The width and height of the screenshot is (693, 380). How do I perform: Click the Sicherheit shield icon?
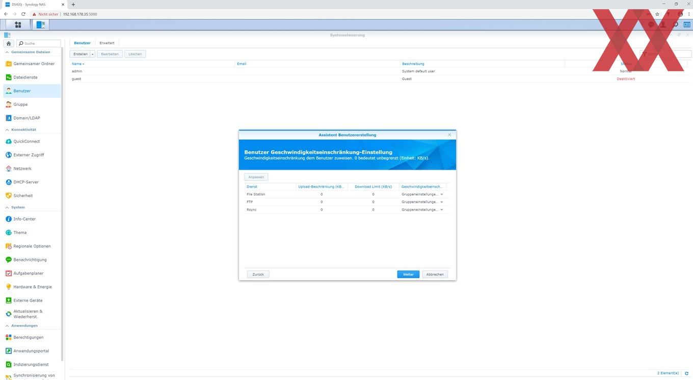point(8,196)
